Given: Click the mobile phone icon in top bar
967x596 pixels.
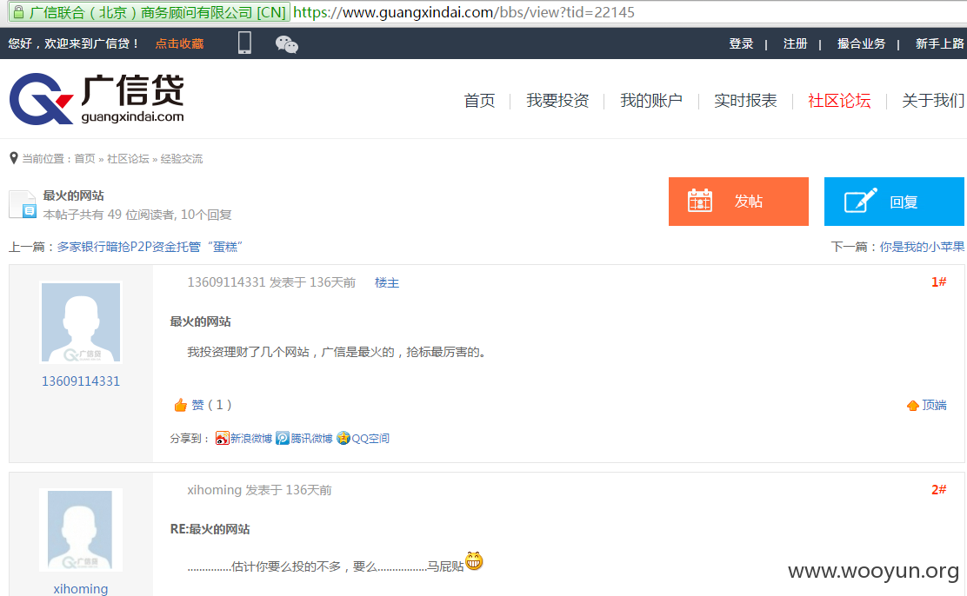Looking at the screenshot, I should 244,43.
